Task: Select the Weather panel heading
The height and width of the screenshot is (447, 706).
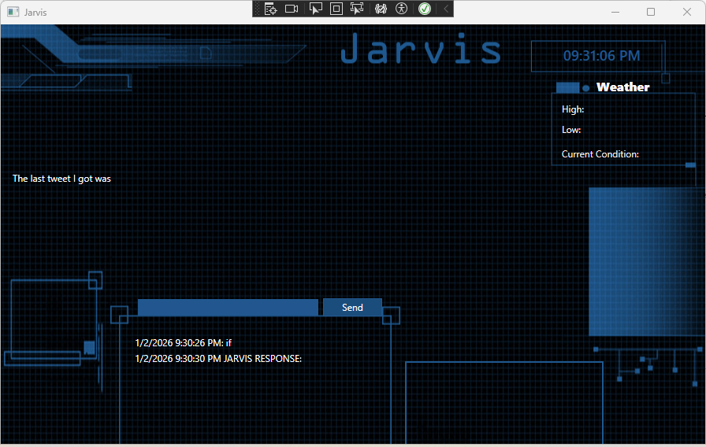Action: tap(622, 87)
